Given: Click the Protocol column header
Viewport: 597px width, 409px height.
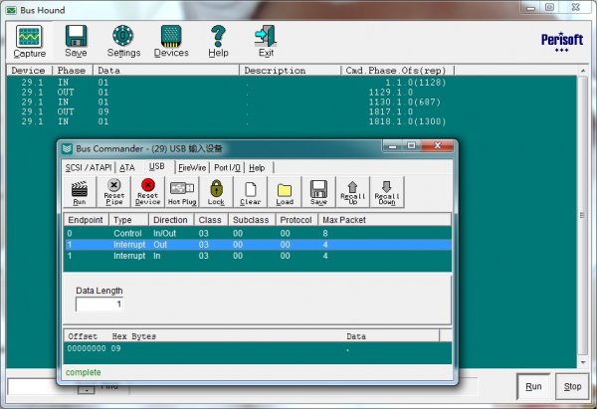Looking at the screenshot, I should pos(297,220).
